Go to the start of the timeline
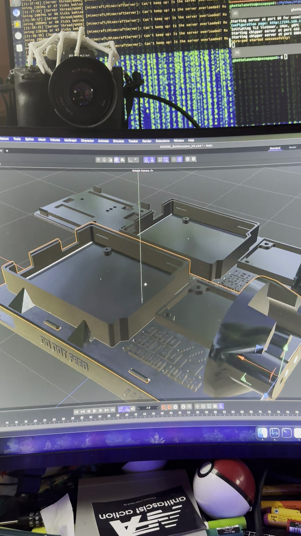301x536 pixels. 76,411
